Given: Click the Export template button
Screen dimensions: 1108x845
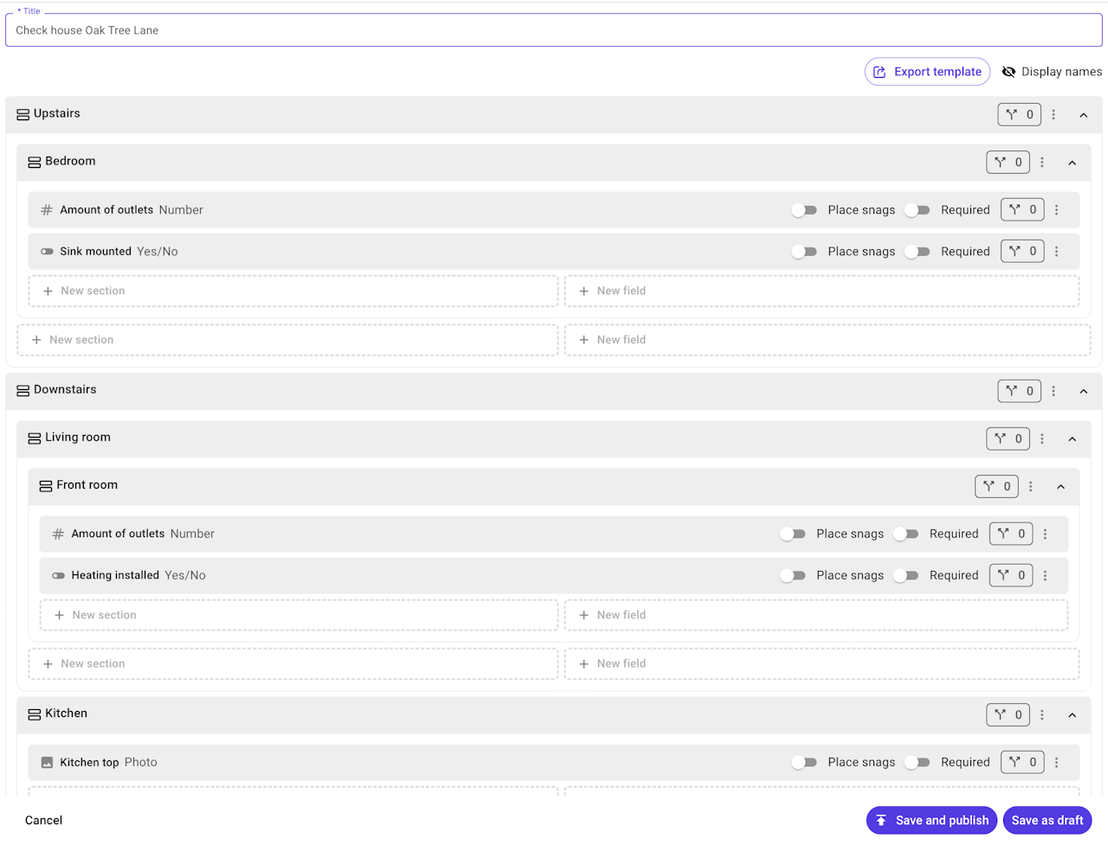Looking at the screenshot, I should [x=927, y=72].
